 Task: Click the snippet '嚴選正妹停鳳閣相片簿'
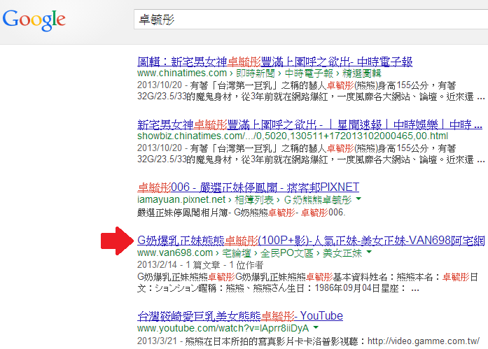pos(241,213)
